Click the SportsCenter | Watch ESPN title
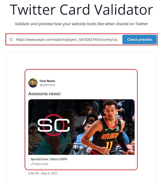This screenshot has height=185, width=159. click(x=49, y=159)
